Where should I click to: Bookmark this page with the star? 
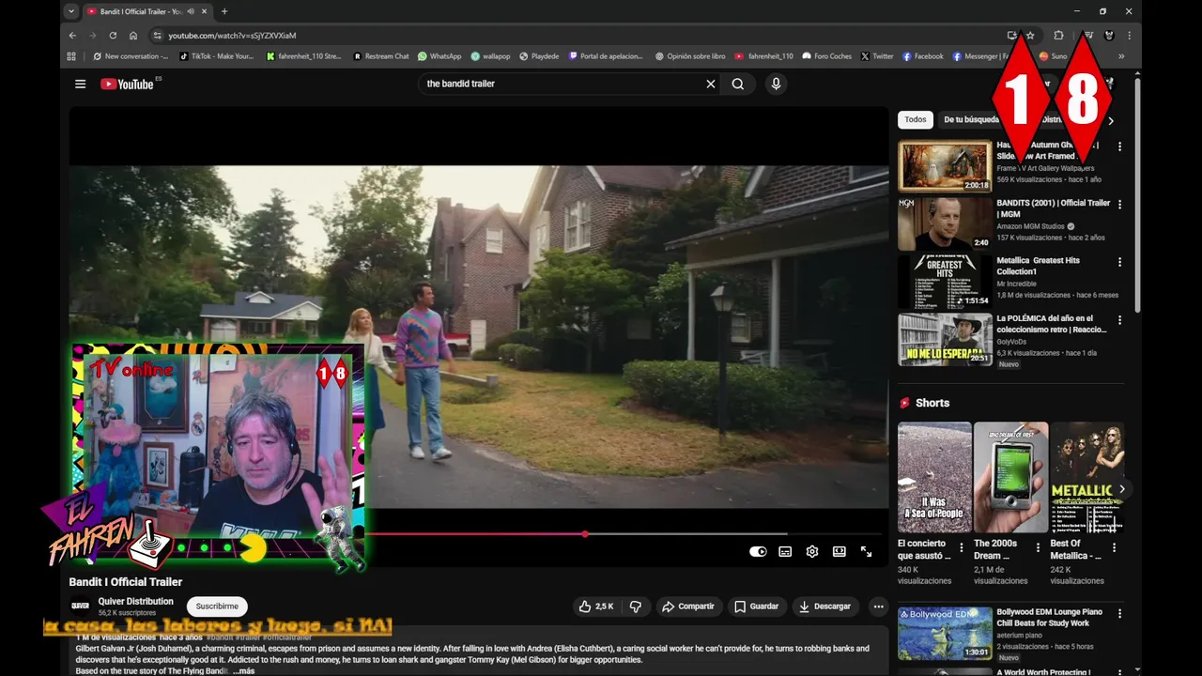1030,36
